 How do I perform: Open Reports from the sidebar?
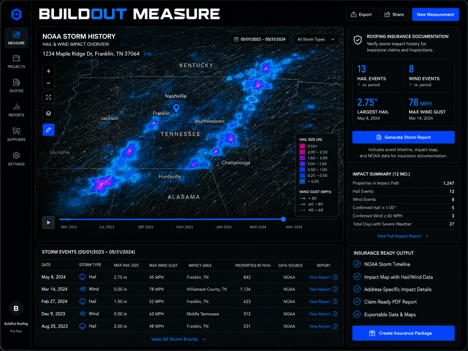click(x=16, y=110)
